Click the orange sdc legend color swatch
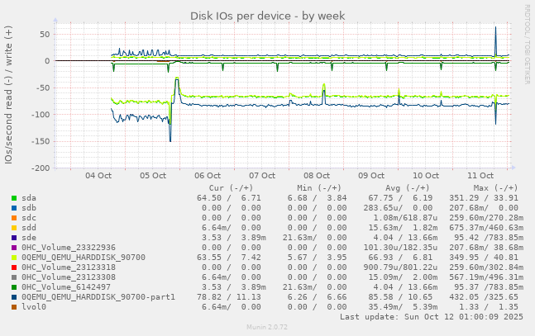The width and height of the screenshot is (535, 336). 14,218
